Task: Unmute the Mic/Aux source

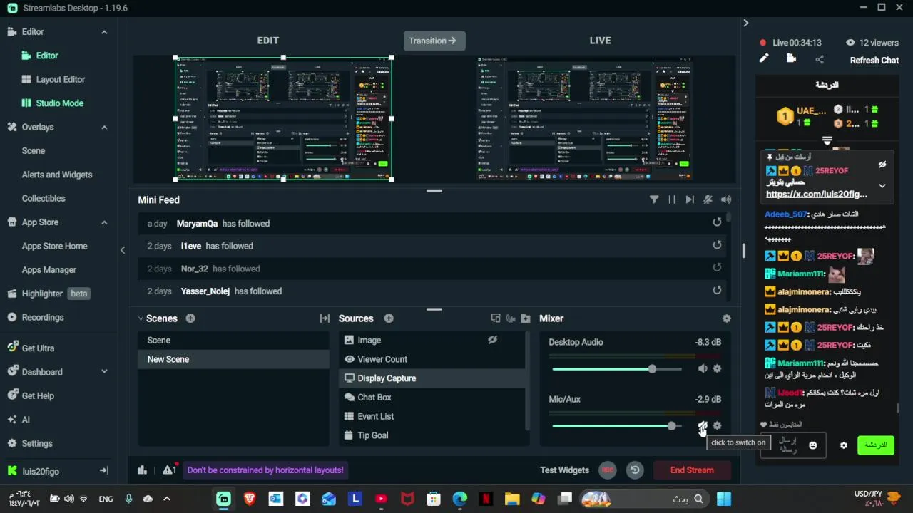Action: point(703,426)
